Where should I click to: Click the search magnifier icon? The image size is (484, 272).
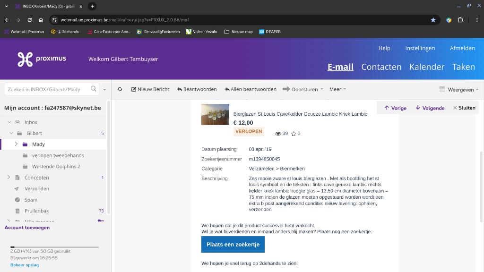pyautogui.click(x=94, y=89)
